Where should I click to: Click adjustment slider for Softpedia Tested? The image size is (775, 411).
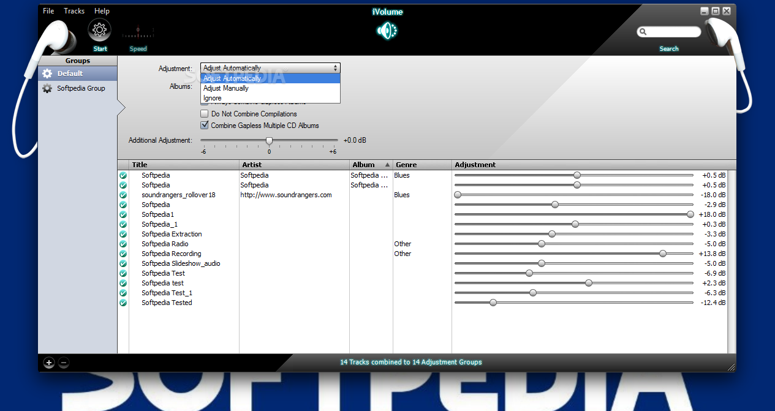pyautogui.click(x=493, y=303)
